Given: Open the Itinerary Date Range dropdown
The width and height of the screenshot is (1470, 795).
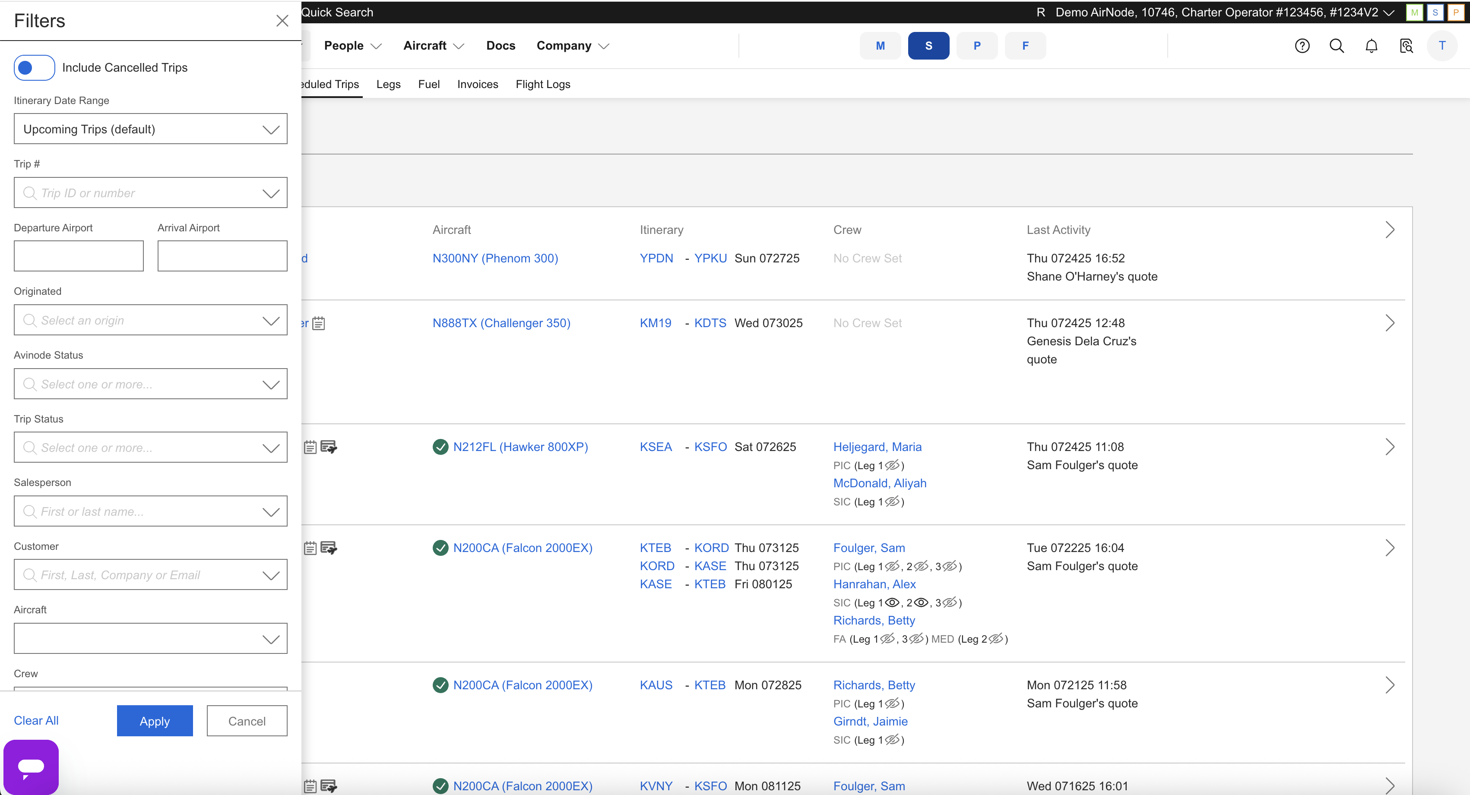Looking at the screenshot, I should (150, 129).
